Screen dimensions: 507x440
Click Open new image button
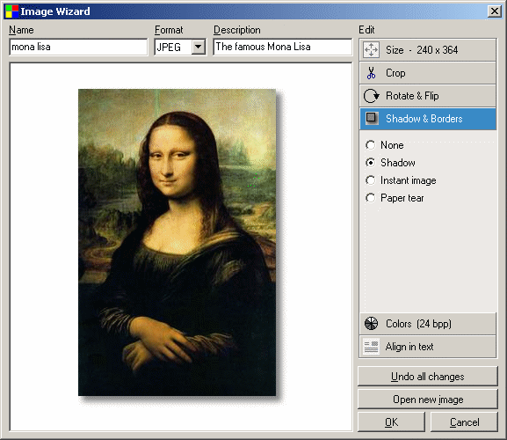coord(427,400)
